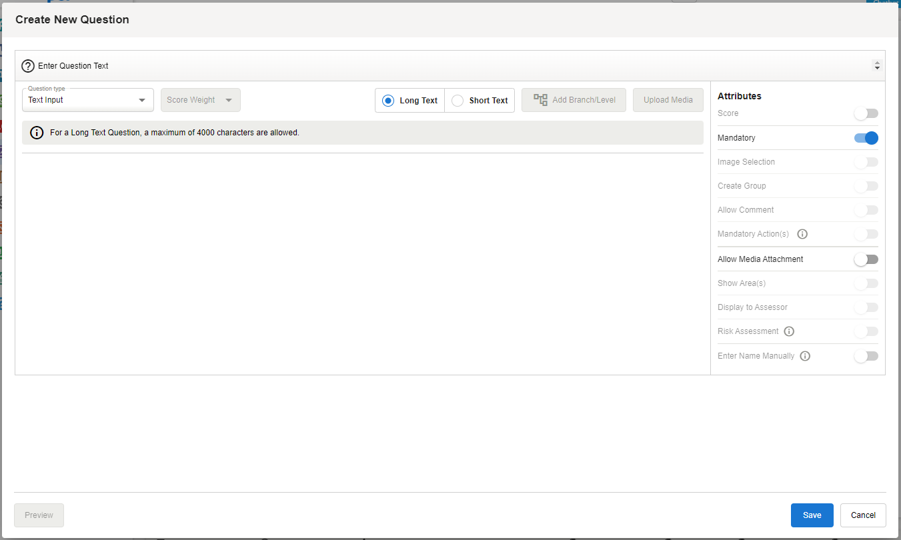Viewport: 901px width, 540px height.
Task: Enable the Allow Media Attachment switch
Action: [x=866, y=259]
